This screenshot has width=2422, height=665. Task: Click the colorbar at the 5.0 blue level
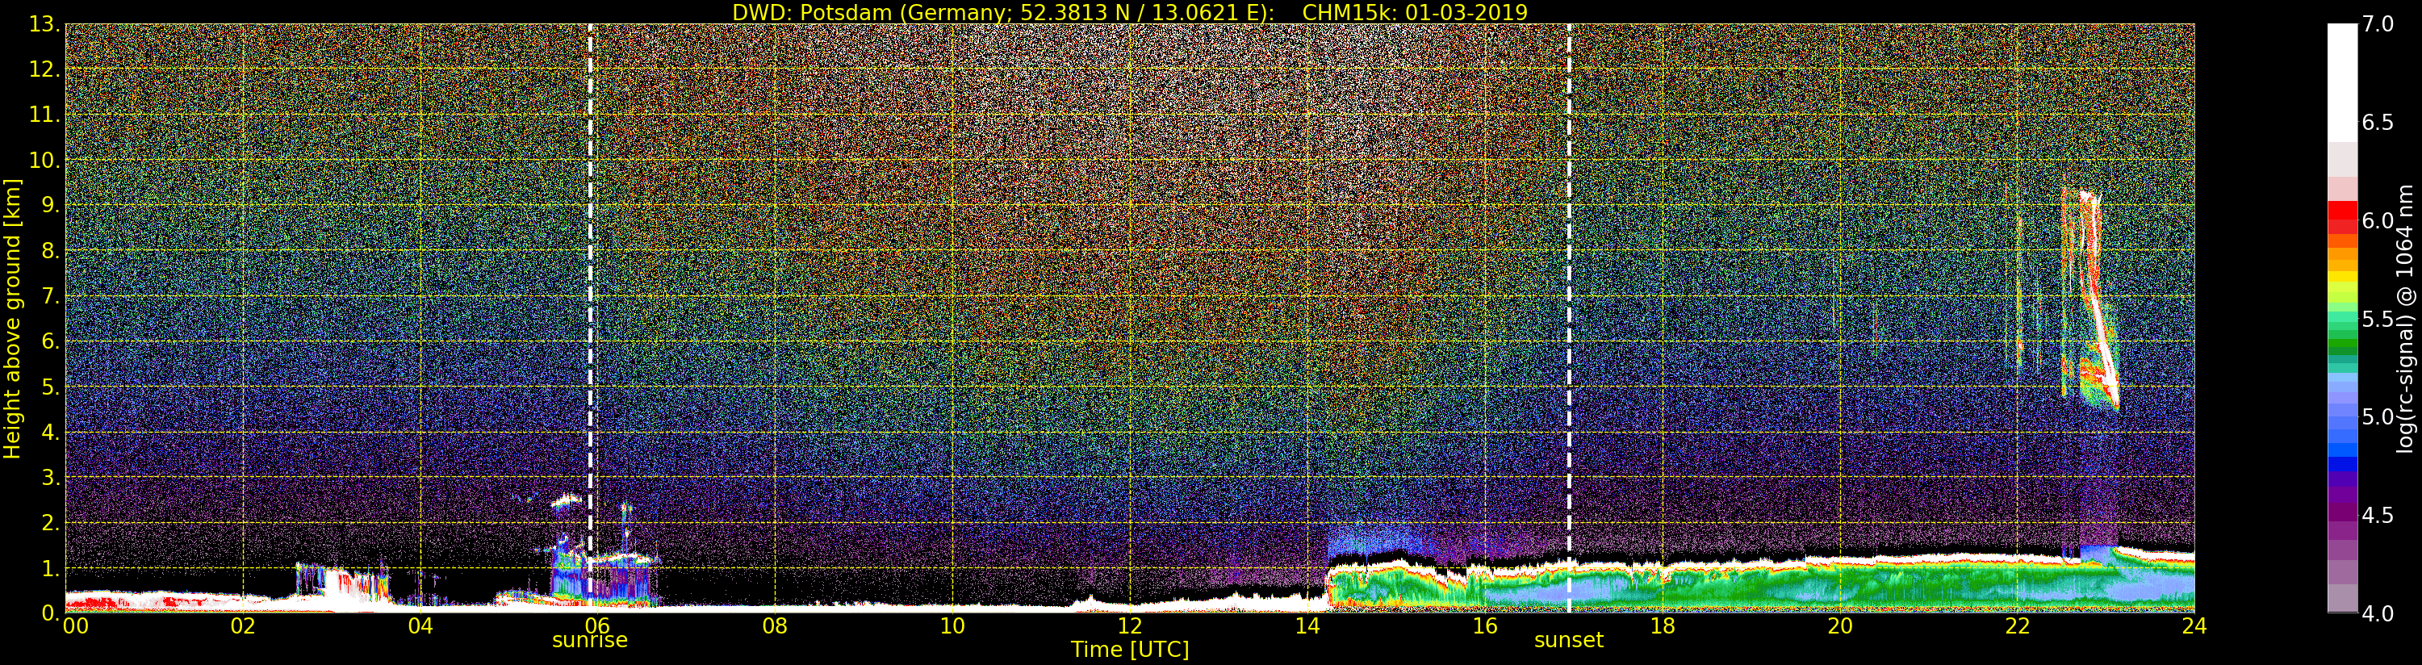[x=2342, y=416]
